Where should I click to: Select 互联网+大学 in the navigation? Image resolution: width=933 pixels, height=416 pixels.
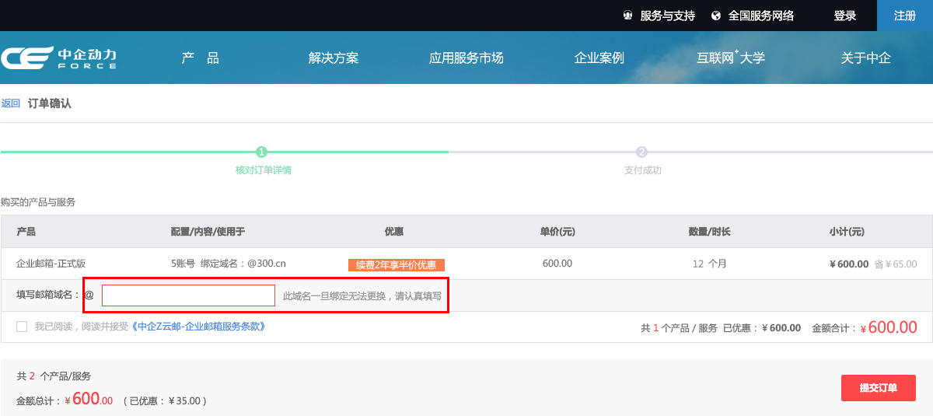pos(731,58)
